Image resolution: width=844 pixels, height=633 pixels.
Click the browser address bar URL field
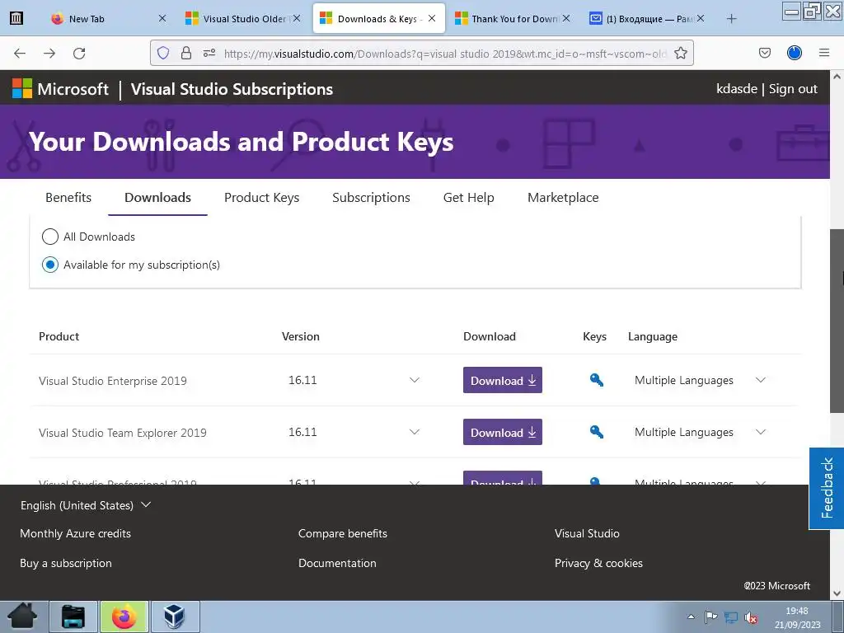(445, 54)
